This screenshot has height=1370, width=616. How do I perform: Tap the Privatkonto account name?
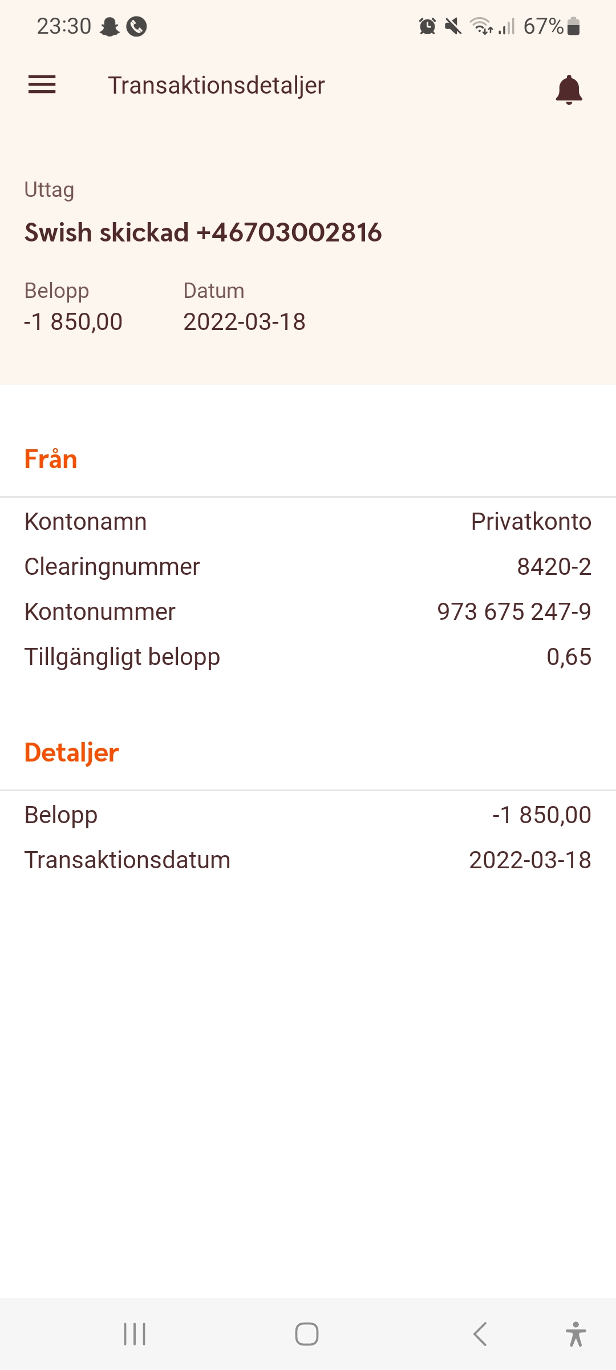tap(530, 522)
